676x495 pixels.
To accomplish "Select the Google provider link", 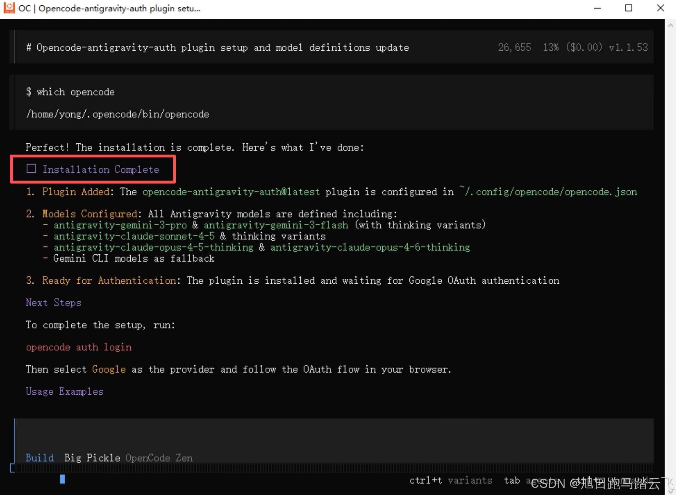I will (109, 369).
